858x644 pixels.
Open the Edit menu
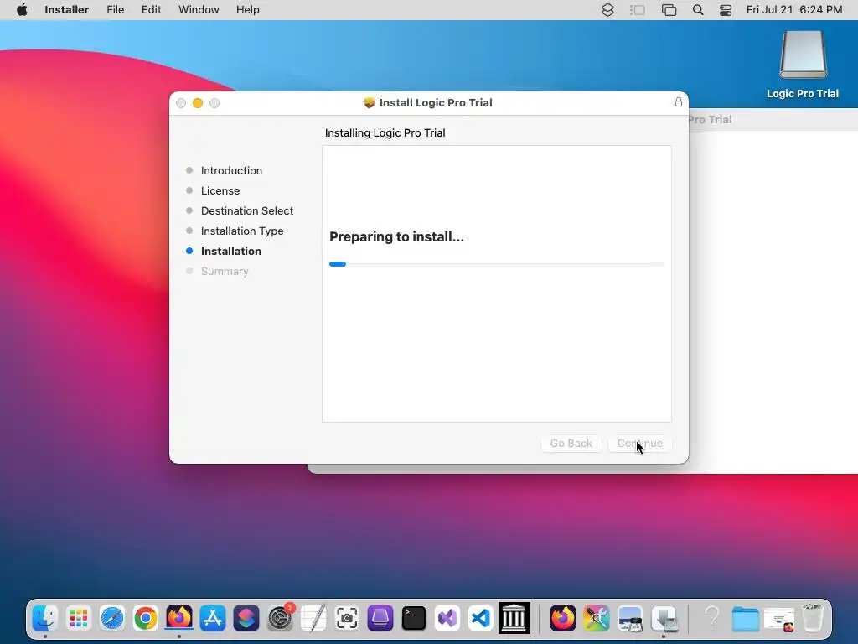[151, 10]
